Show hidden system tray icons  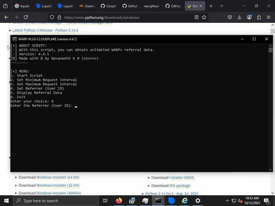coord(227,201)
